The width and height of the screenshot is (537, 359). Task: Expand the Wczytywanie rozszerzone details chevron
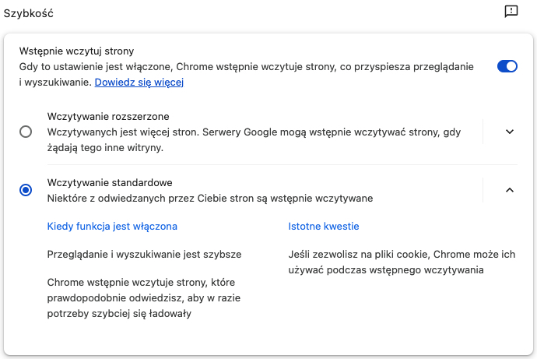[510, 132]
